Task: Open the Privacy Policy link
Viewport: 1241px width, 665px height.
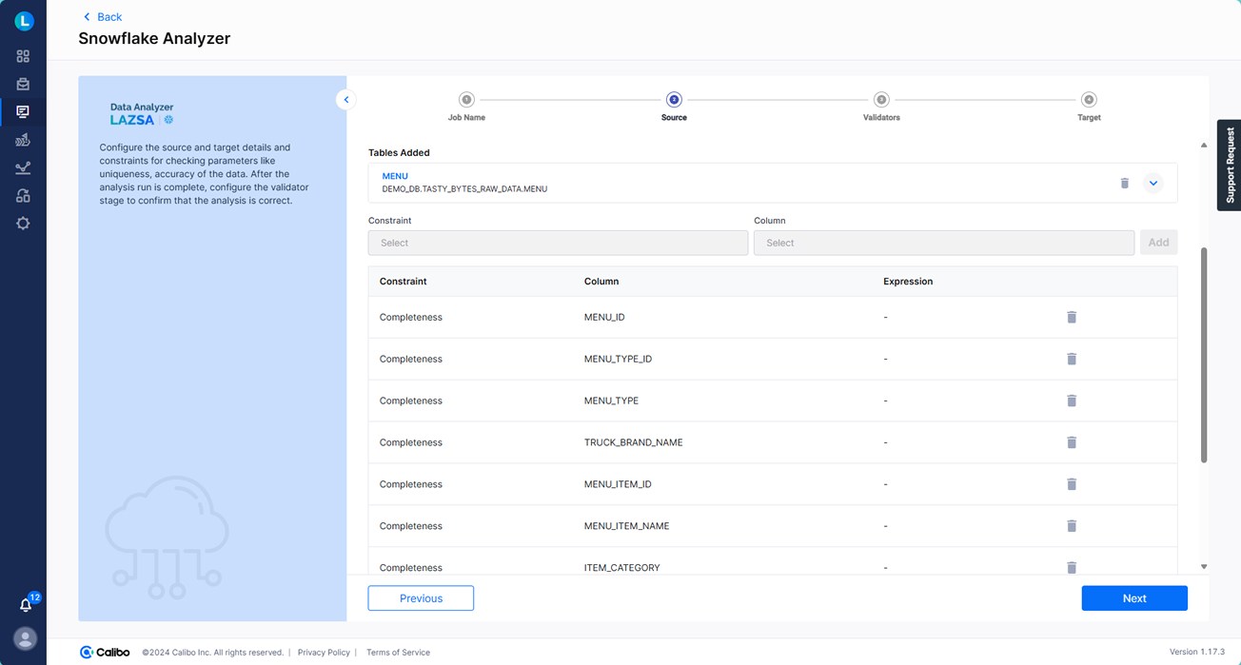Action: (x=324, y=652)
